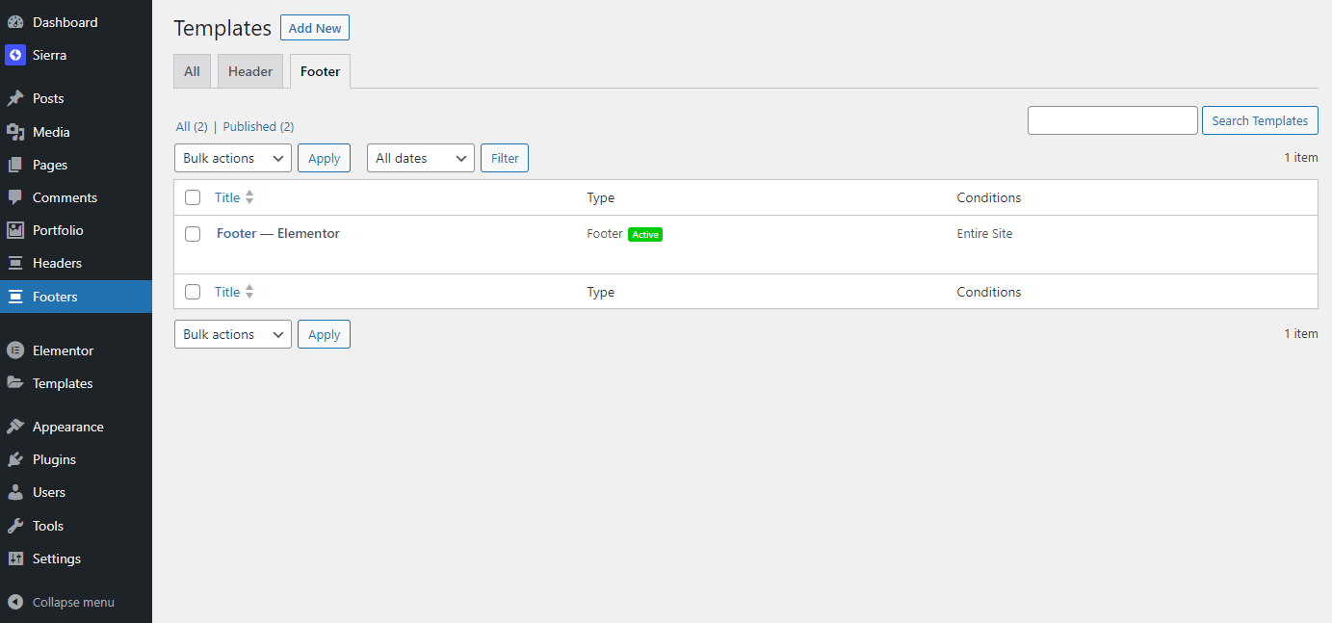Click the Elementor logo icon
This screenshot has height=623, width=1332.
[15, 350]
